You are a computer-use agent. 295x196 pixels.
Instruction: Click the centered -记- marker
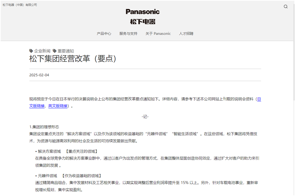(x=145, y=117)
